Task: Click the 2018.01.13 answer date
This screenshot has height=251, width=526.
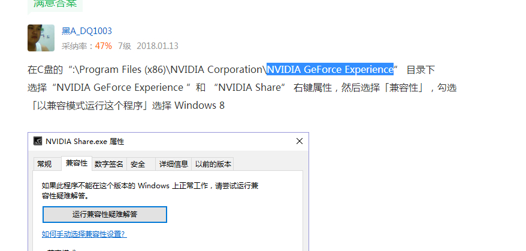Action: click(x=158, y=46)
